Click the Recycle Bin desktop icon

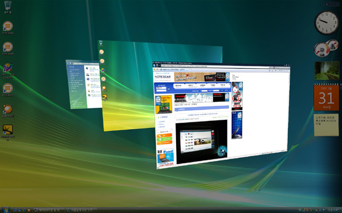point(7,7)
